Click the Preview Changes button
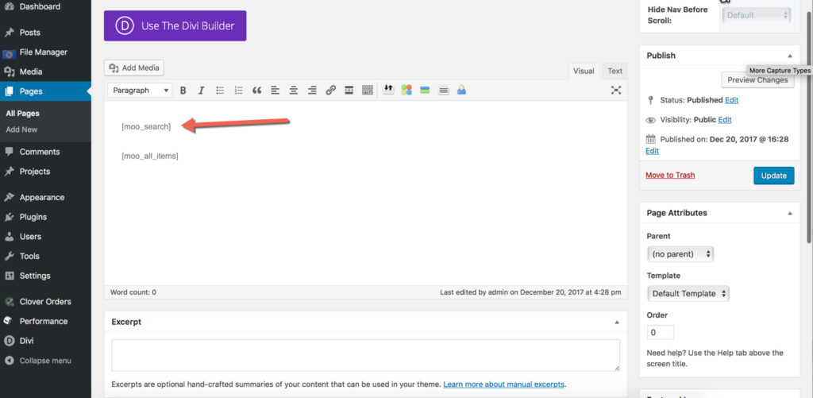 757,80
